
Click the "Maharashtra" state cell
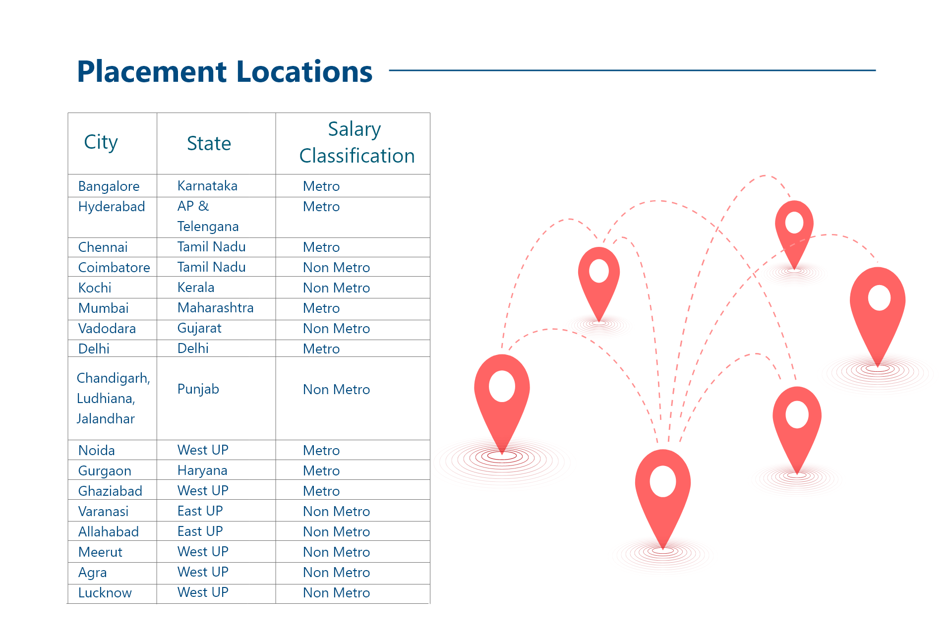tap(215, 308)
